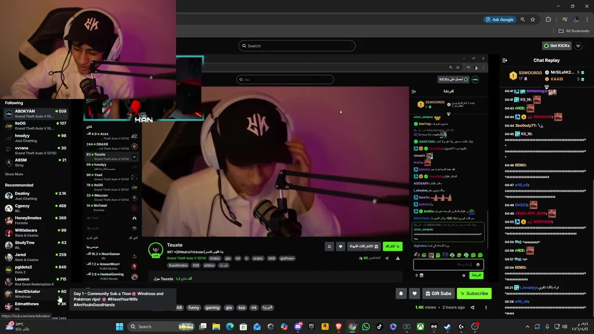Open Brave browser on the taskbar
This screenshot has width=594, height=334.
[339, 327]
